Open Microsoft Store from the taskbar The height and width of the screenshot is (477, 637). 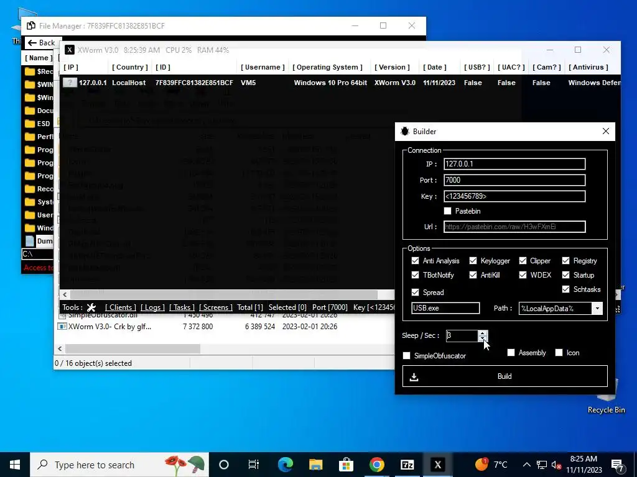(x=346, y=465)
